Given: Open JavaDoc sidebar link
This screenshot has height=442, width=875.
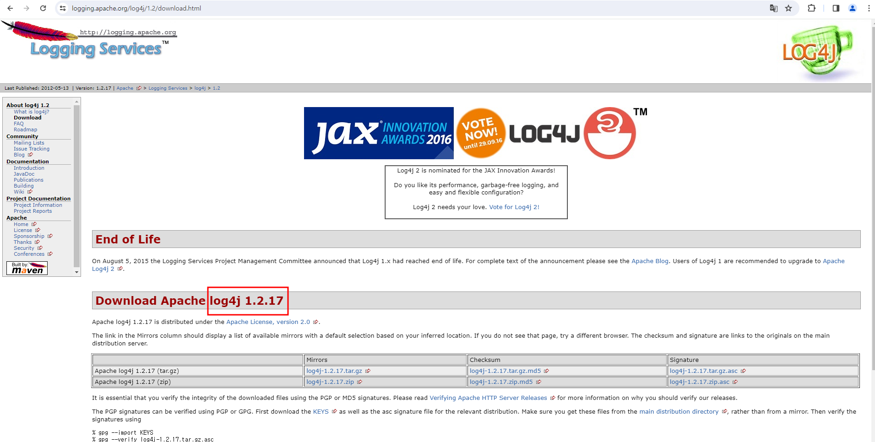Looking at the screenshot, I should tap(24, 174).
